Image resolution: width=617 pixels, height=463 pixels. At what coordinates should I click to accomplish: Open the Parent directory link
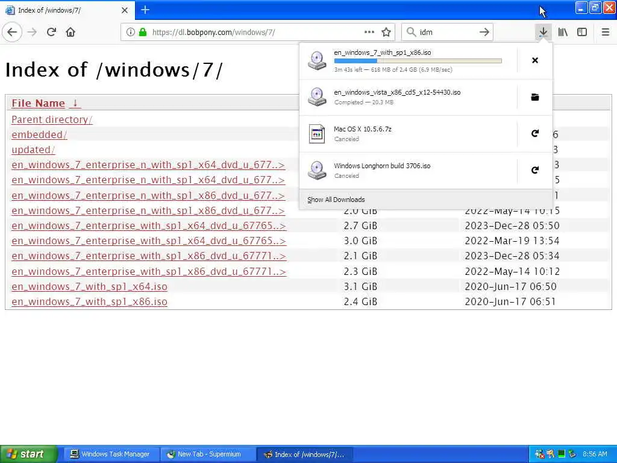(x=52, y=119)
